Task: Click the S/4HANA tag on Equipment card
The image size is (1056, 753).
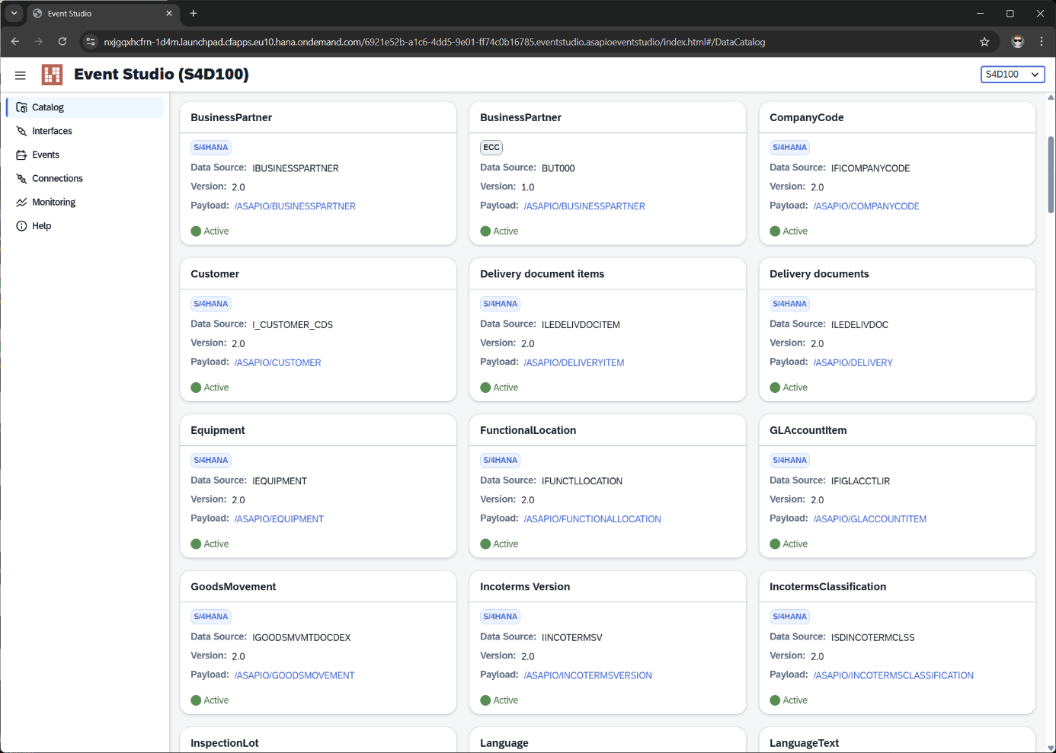Action: (211, 461)
